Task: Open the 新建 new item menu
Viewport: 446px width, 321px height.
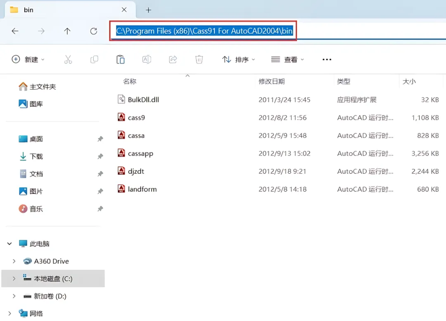Action: point(28,59)
